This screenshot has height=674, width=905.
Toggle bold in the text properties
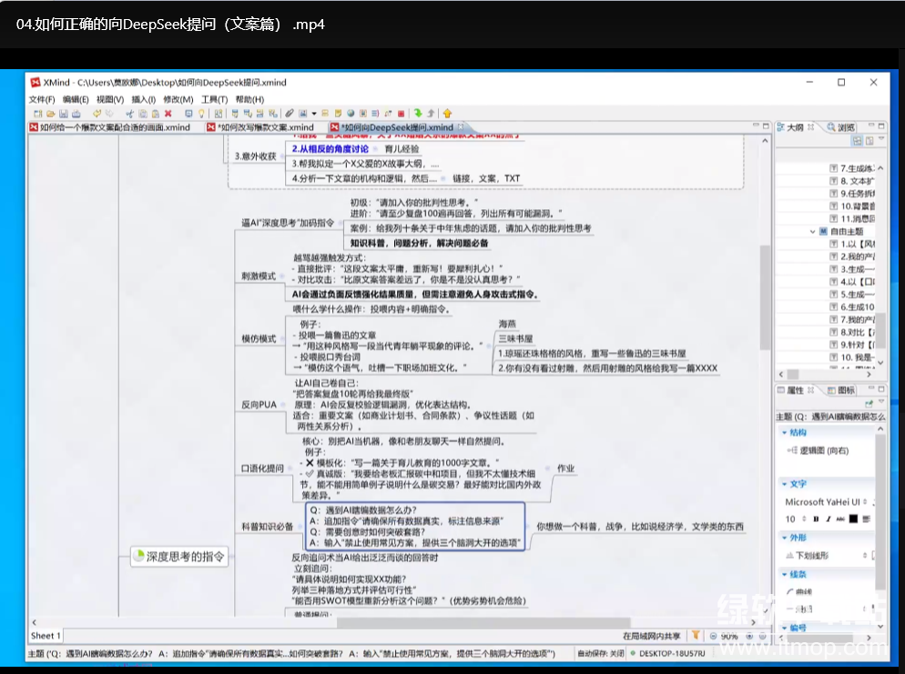click(x=816, y=519)
